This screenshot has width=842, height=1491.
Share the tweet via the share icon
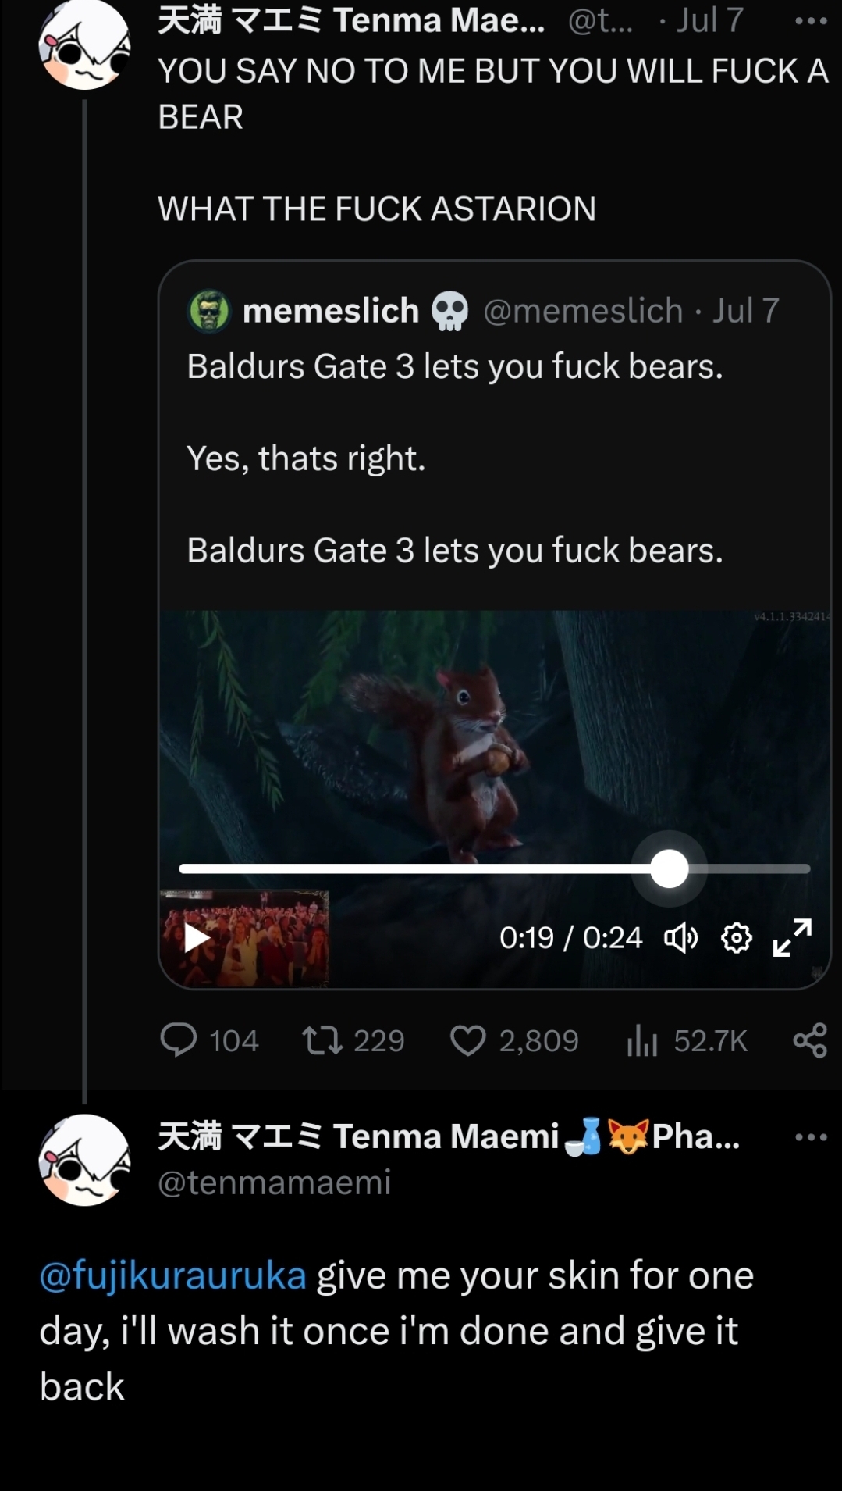point(810,1040)
